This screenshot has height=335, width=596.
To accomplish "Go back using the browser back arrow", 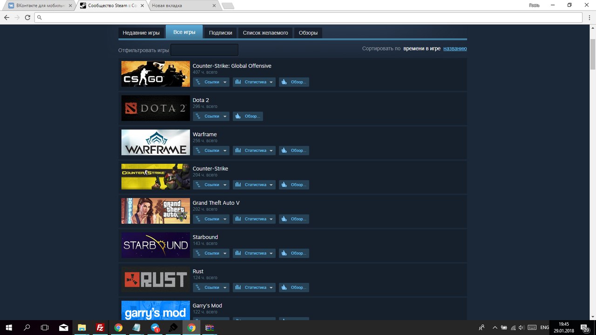I will pos(7,17).
